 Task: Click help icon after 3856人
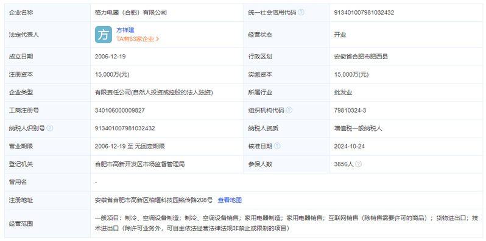point(358,164)
